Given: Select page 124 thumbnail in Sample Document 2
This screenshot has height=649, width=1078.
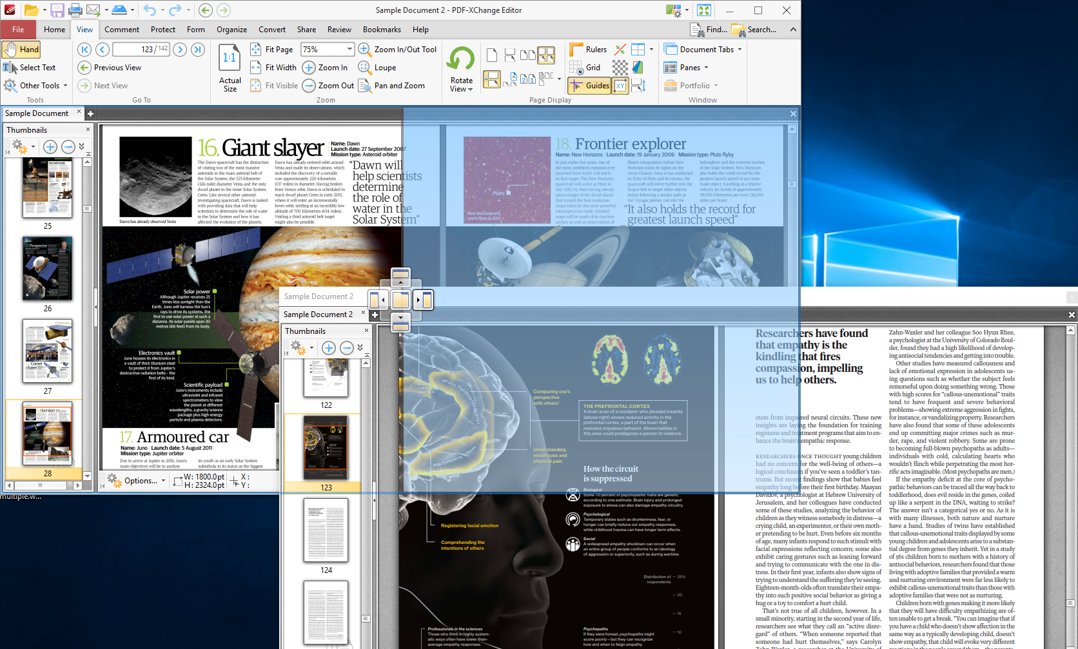Looking at the screenshot, I should (x=326, y=530).
